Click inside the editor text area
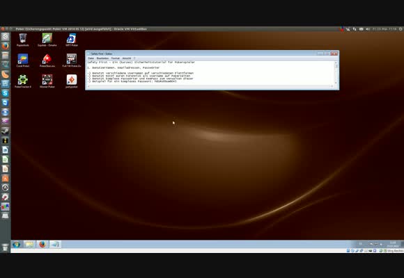404x278 pixels. 210,72
